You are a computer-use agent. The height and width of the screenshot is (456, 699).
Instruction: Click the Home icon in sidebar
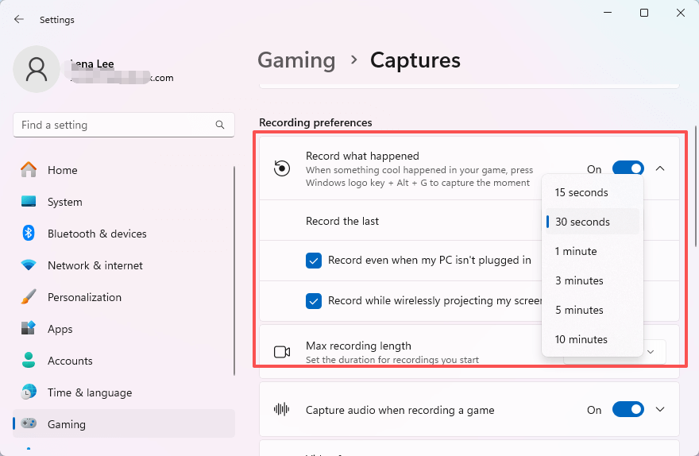[x=29, y=170]
